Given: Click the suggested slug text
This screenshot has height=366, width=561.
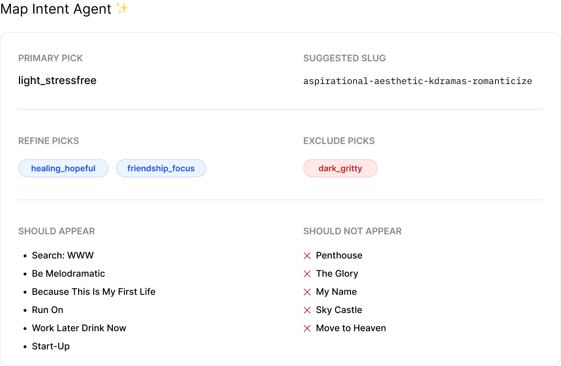Looking at the screenshot, I should click(x=417, y=81).
